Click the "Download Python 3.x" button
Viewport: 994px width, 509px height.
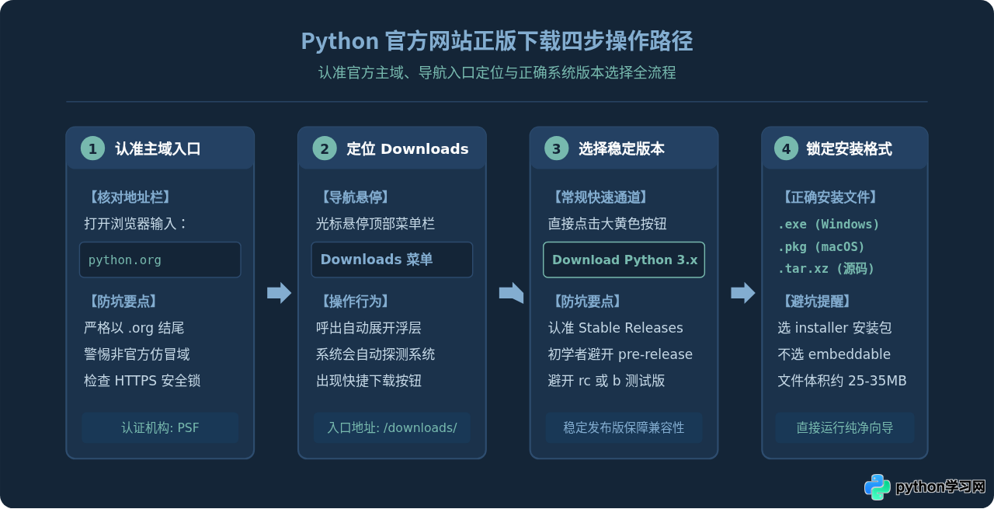[624, 260]
